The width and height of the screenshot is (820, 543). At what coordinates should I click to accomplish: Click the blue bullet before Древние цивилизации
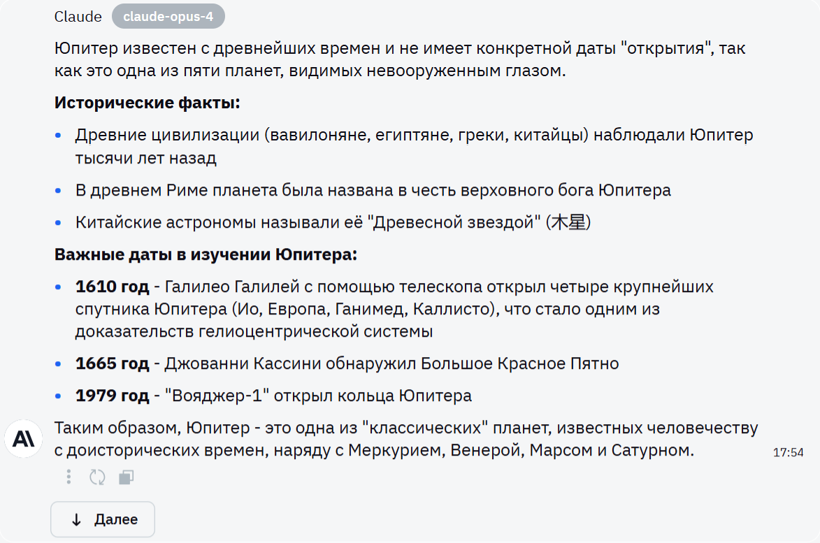pyautogui.click(x=59, y=135)
